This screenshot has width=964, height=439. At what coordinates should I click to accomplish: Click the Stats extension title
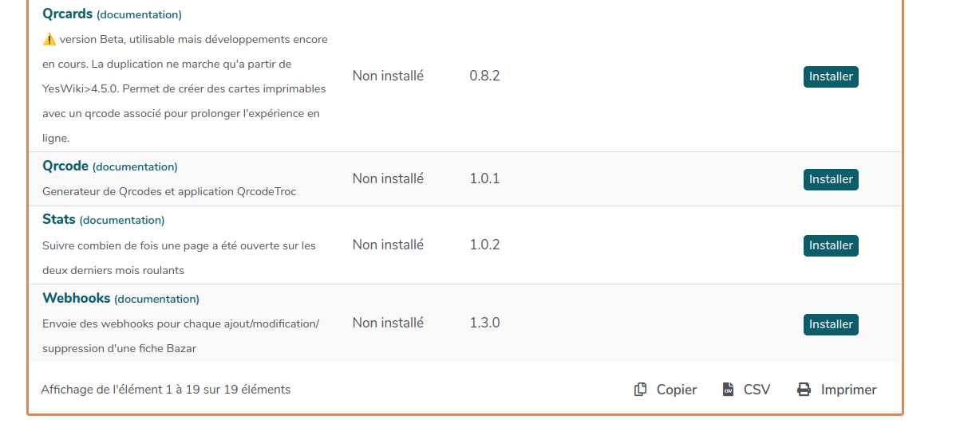59,219
